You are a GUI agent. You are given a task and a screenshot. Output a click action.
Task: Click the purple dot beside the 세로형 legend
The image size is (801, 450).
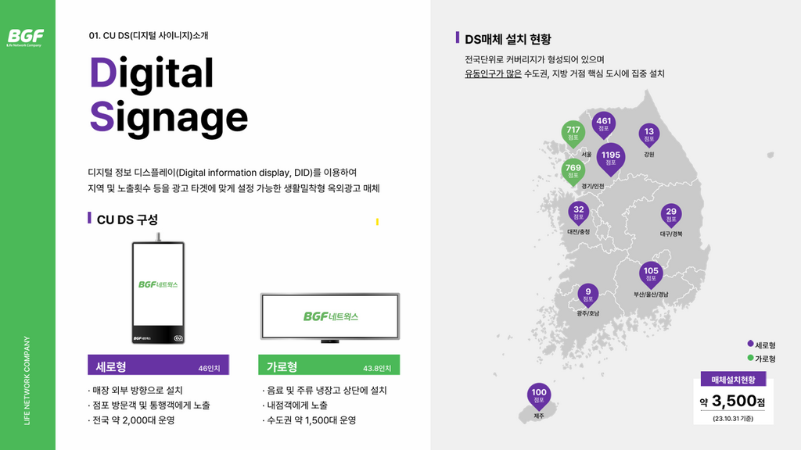[x=750, y=344]
